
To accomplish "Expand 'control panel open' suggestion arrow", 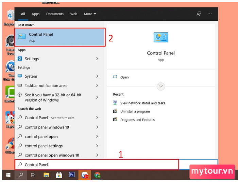I will pos(97,137).
